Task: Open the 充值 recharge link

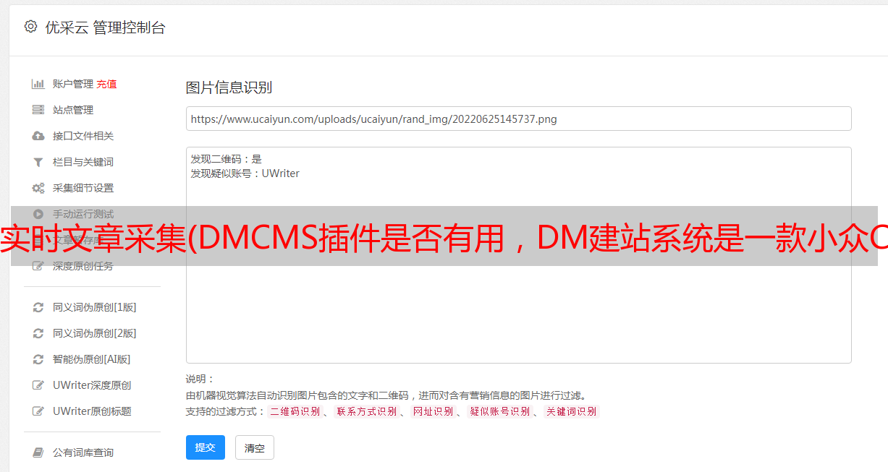Action: point(106,84)
